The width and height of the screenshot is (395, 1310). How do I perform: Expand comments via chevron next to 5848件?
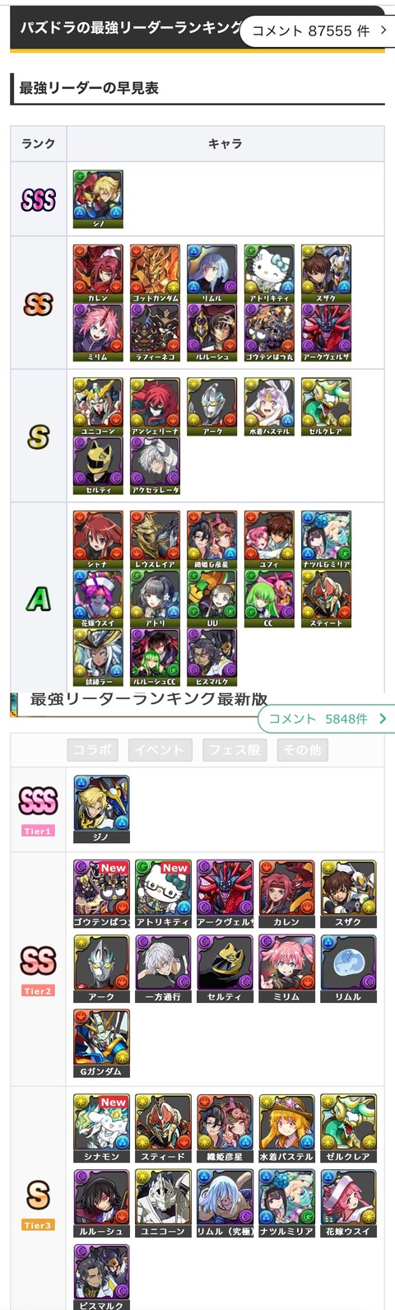coord(383,719)
